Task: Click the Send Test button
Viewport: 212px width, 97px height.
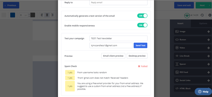Action: [140, 46]
